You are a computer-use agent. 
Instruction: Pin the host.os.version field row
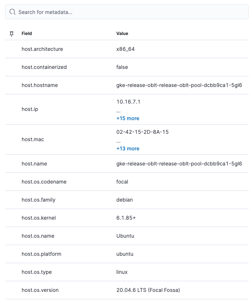point(11,290)
